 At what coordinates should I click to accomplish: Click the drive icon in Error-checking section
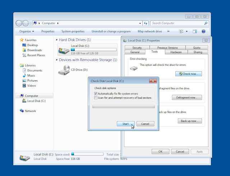click(x=134, y=68)
